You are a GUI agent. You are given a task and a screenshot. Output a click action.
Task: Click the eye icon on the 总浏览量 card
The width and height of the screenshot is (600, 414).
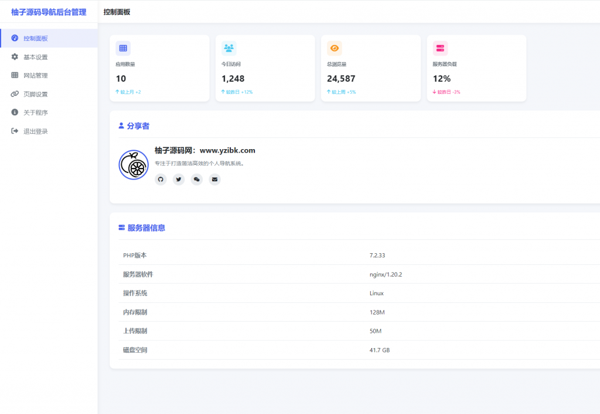coord(334,47)
